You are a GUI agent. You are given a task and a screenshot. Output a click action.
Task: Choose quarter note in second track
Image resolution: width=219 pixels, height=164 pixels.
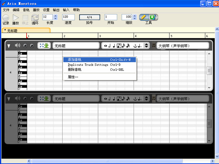pos(114,99)
